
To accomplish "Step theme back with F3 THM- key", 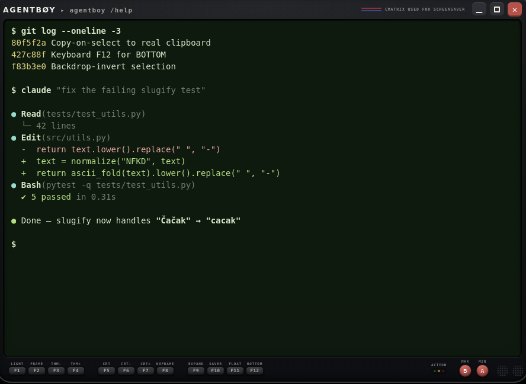I will (x=56, y=370).
